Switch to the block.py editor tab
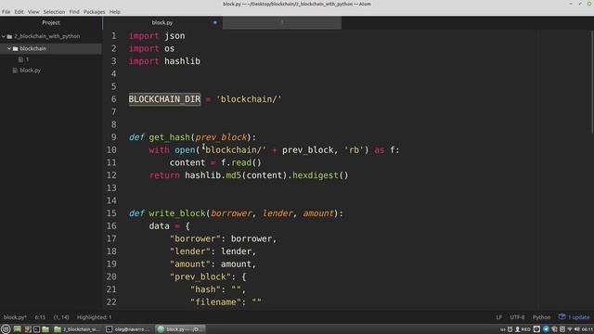This screenshot has width=594, height=334. coord(162,22)
